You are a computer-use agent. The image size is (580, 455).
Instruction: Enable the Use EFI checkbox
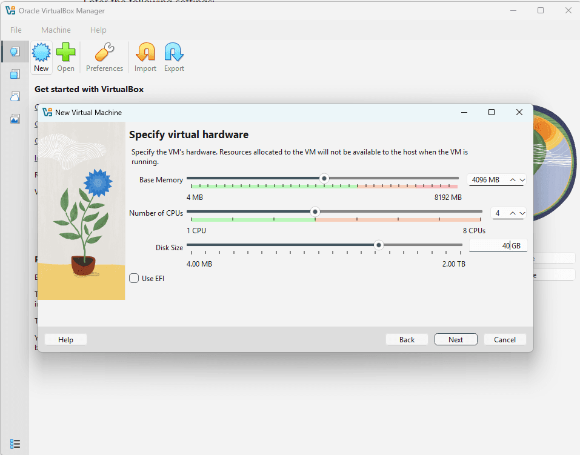[x=135, y=278]
